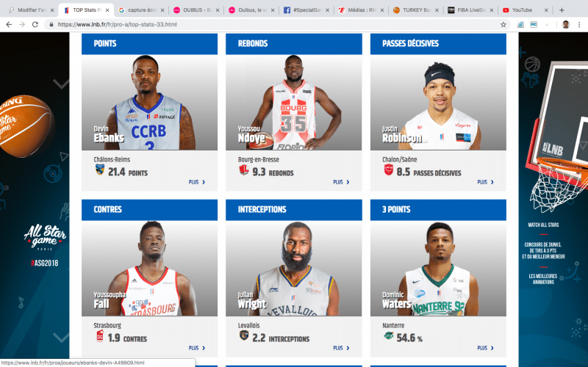Viewport: 588px width, 367px height.
Task: Switch to the FIBA LiveStats tab
Action: tap(470, 10)
